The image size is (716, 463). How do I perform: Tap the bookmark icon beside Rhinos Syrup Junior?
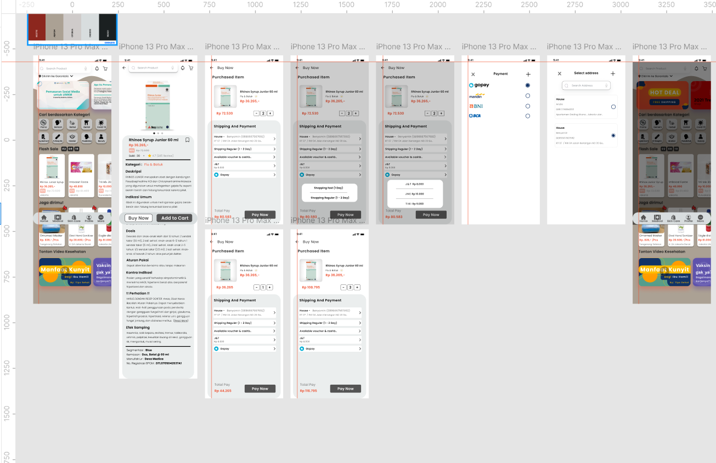coord(187,140)
